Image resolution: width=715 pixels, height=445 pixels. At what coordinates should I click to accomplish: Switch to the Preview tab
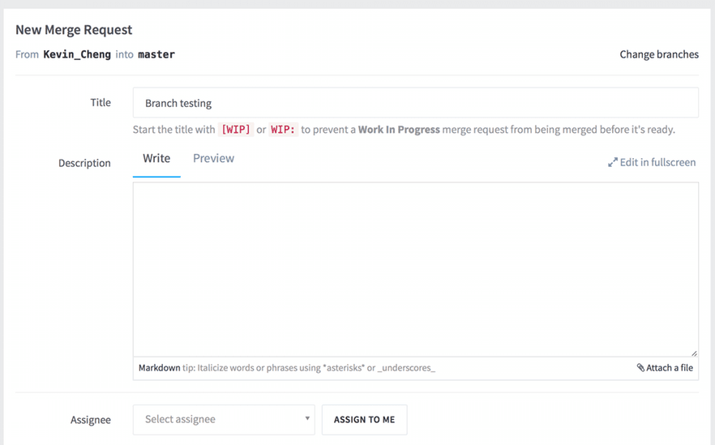(x=213, y=159)
